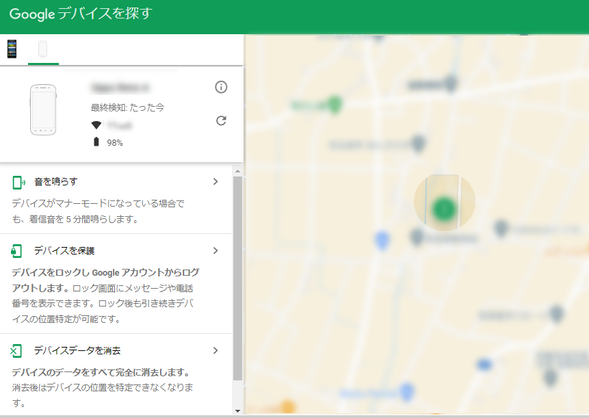Expand the デバイスデータを消去 chevron
The image size is (589, 418).
pyautogui.click(x=215, y=350)
